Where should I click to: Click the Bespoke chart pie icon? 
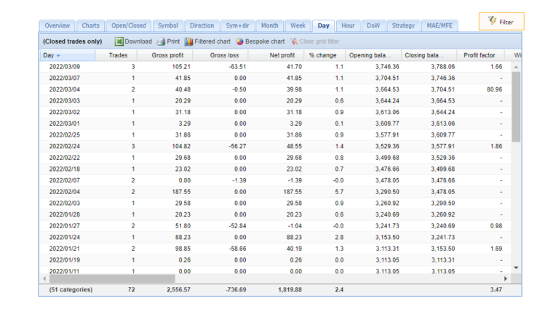240,41
